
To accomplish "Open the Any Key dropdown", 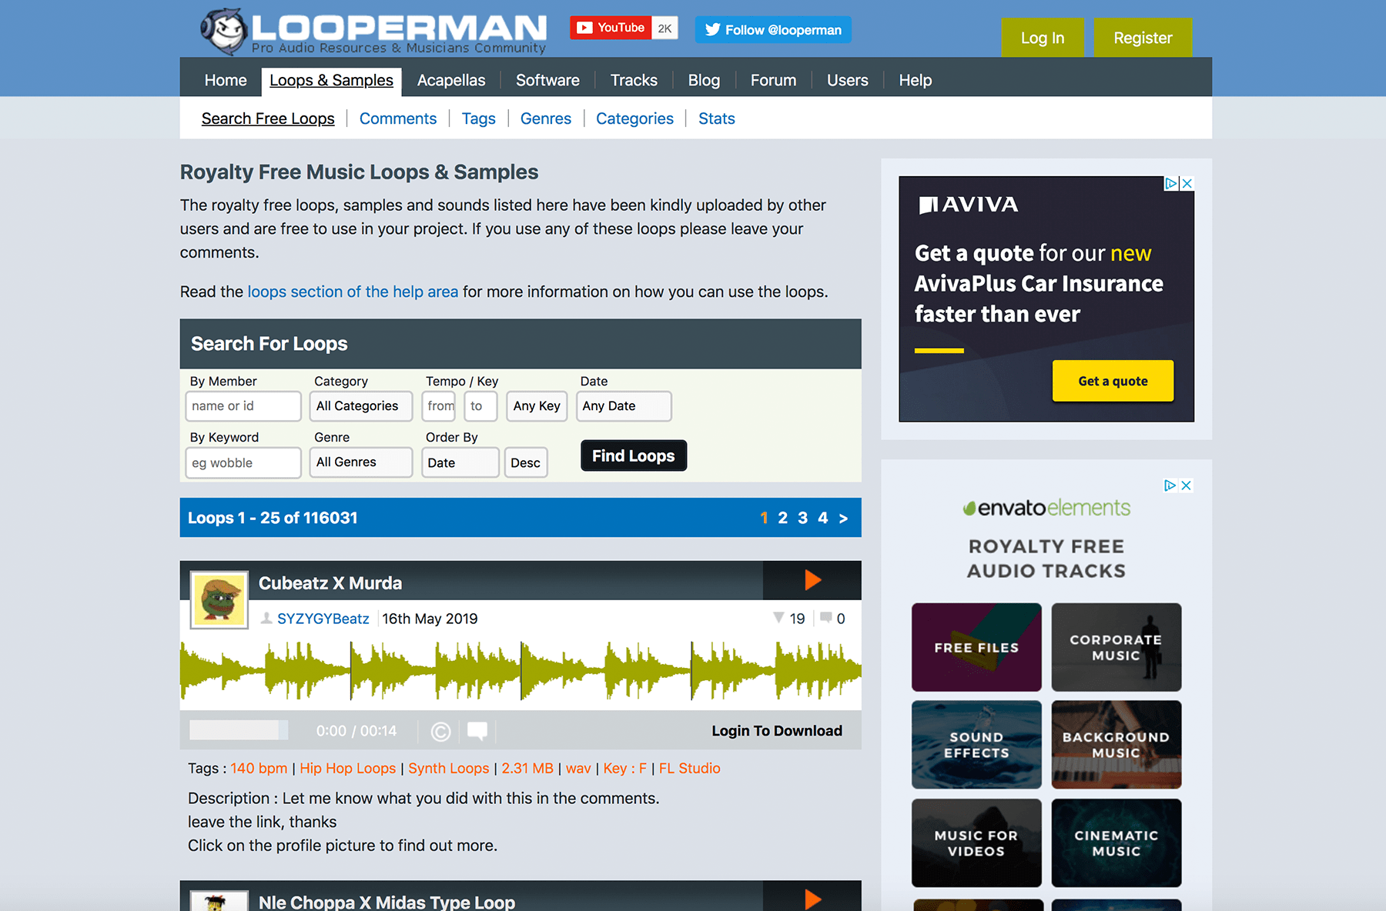I will [x=537, y=406].
